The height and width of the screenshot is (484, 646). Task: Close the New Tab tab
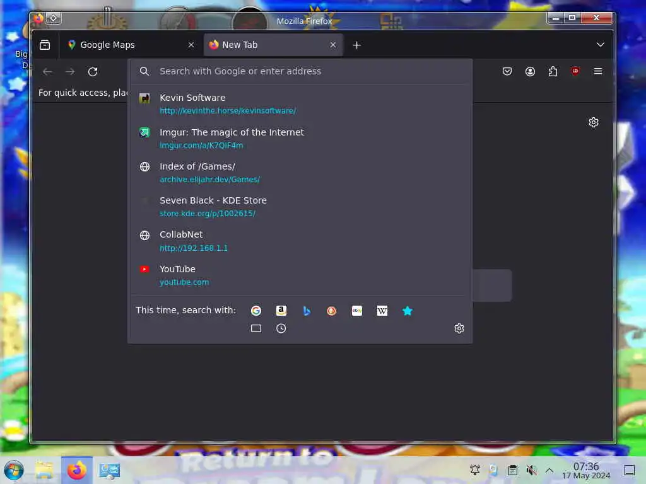click(333, 45)
